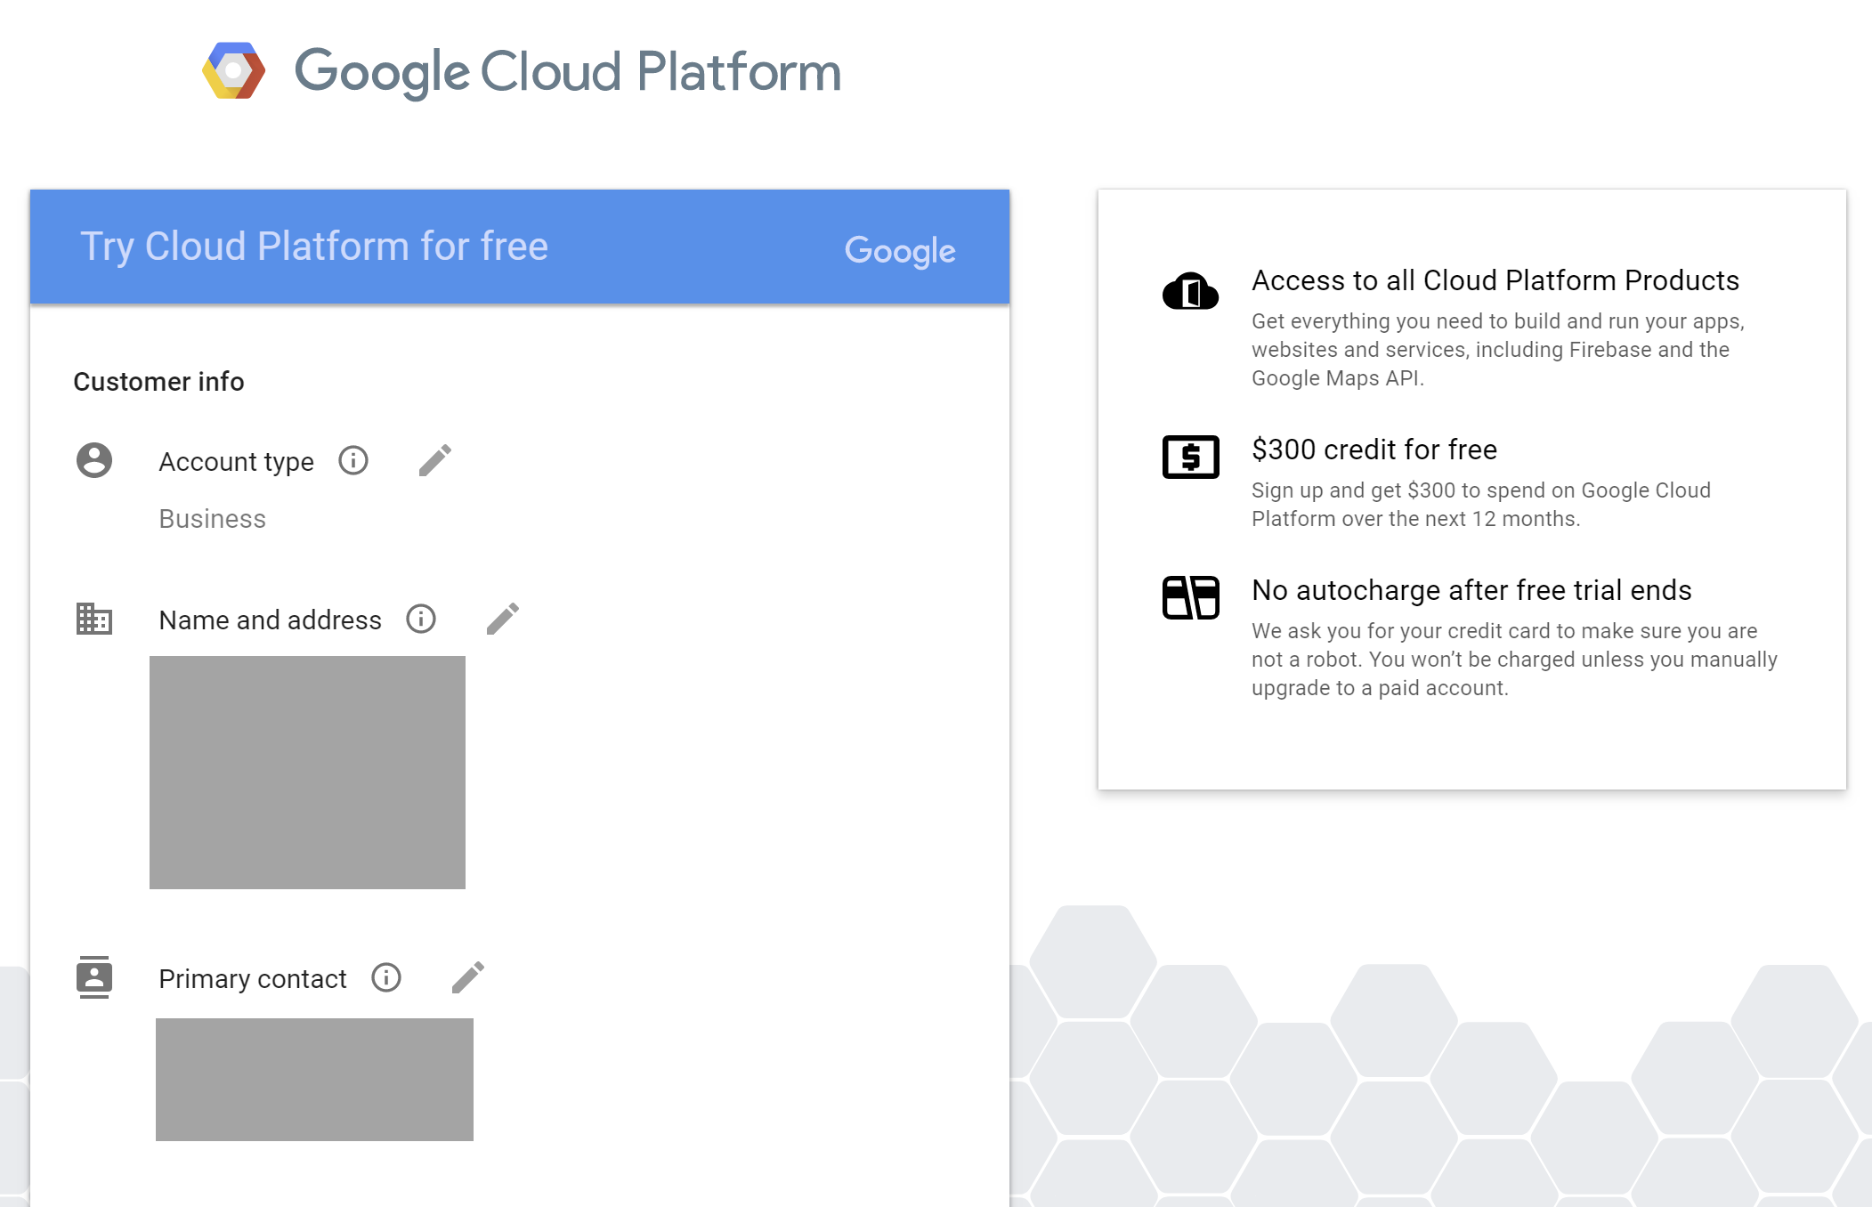Open Account type info tooltip icon

tap(353, 460)
